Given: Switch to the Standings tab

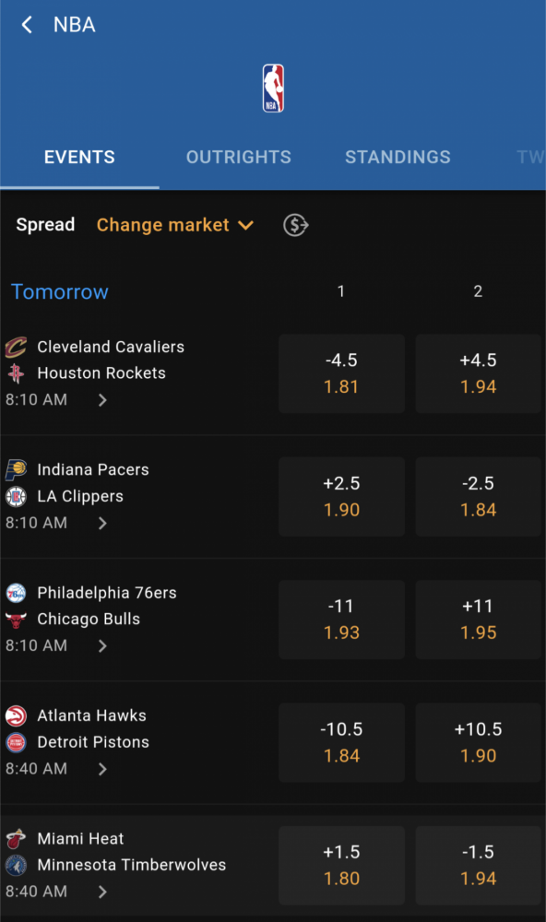Looking at the screenshot, I should (x=398, y=157).
